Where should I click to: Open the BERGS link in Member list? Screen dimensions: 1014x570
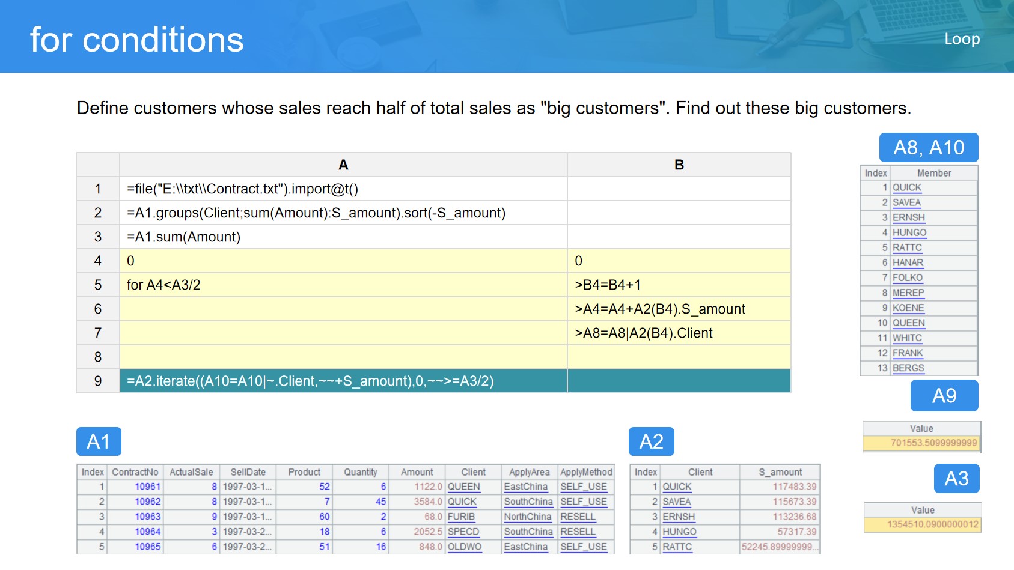(908, 368)
